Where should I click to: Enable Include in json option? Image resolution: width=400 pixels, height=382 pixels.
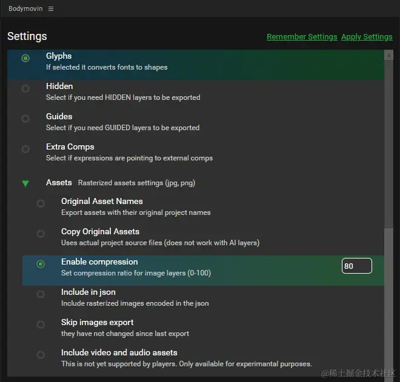(41, 294)
